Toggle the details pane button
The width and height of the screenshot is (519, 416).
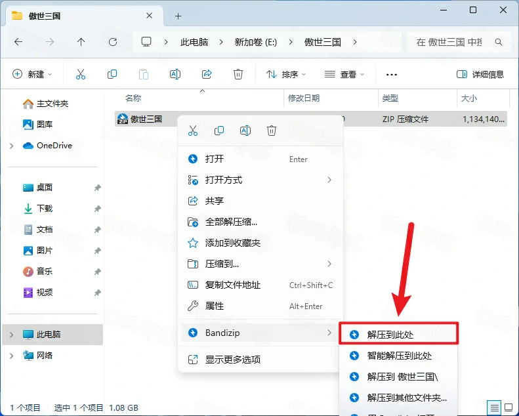pos(480,74)
